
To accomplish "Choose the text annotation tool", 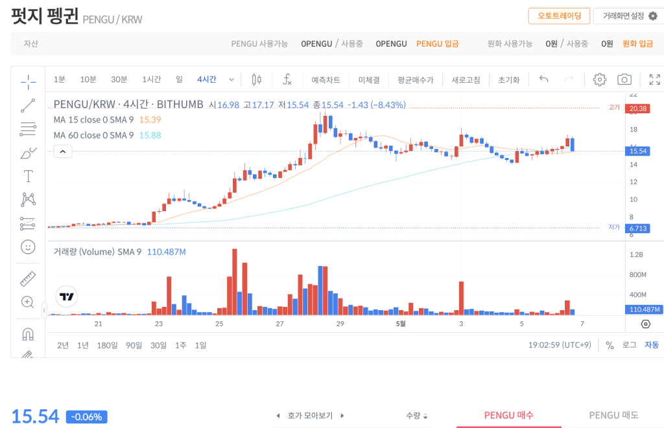I will [28, 176].
